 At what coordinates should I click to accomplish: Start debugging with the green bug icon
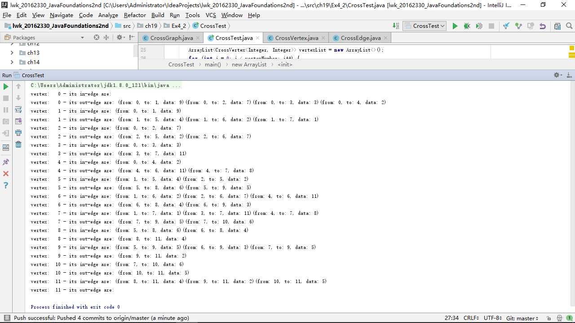[467, 26]
